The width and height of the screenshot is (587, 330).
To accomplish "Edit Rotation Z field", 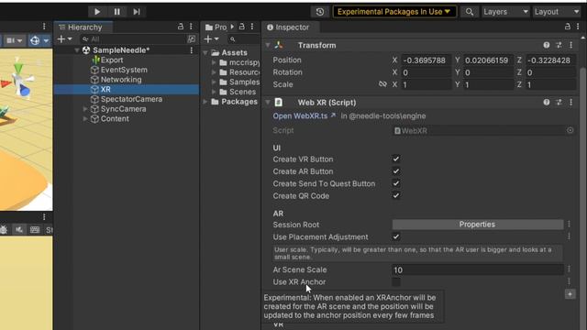I will tap(550, 72).
